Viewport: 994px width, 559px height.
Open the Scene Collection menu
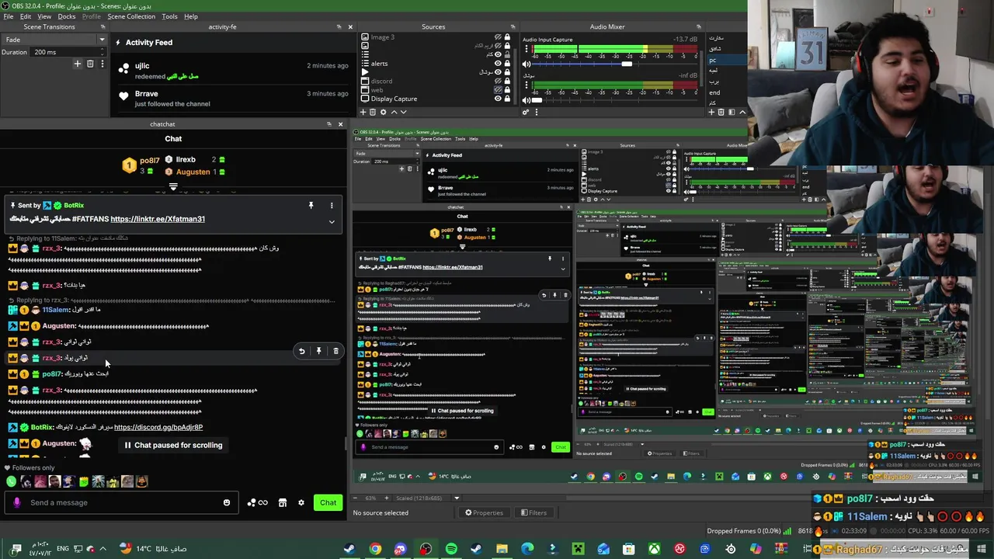coord(131,16)
